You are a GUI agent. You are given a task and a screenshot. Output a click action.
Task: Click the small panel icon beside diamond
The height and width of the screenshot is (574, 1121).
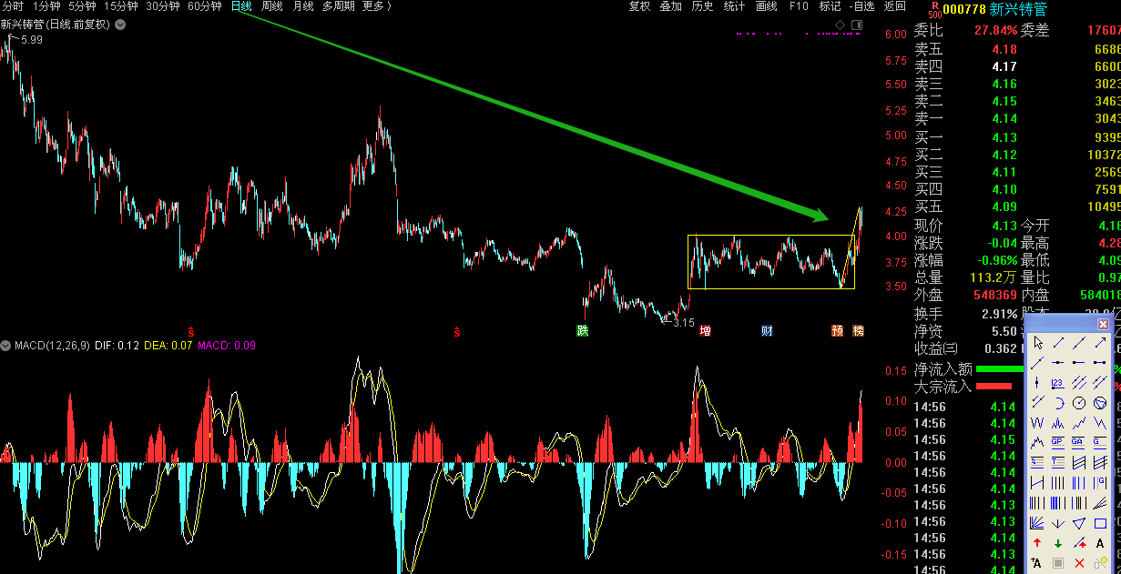click(855, 24)
